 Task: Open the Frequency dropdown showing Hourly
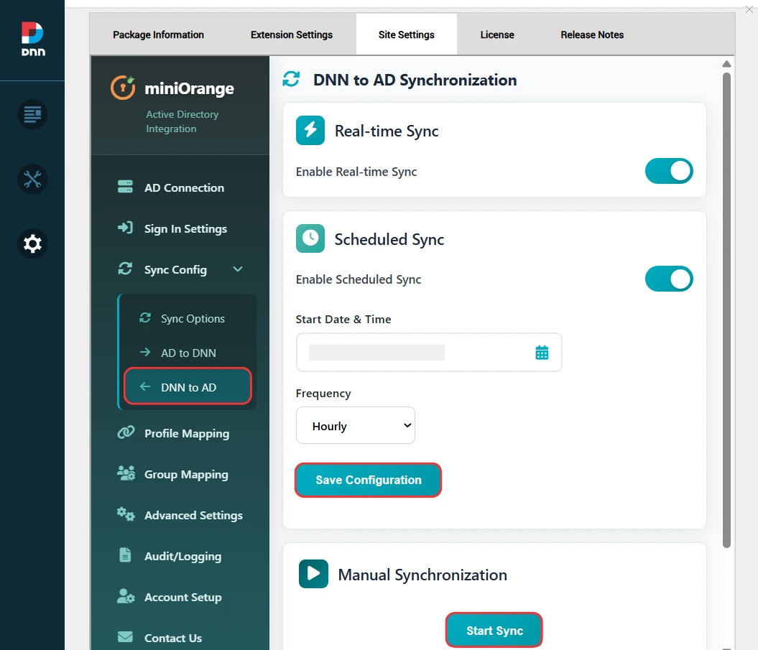click(356, 425)
